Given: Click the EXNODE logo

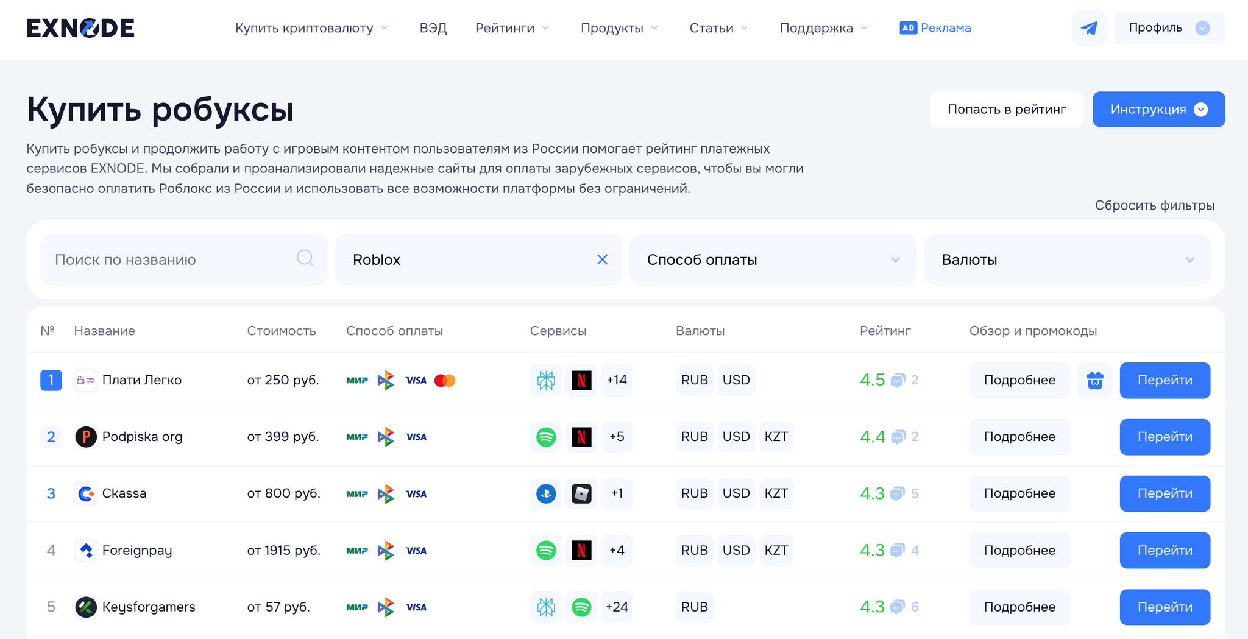Looking at the screenshot, I should pyautogui.click(x=80, y=28).
